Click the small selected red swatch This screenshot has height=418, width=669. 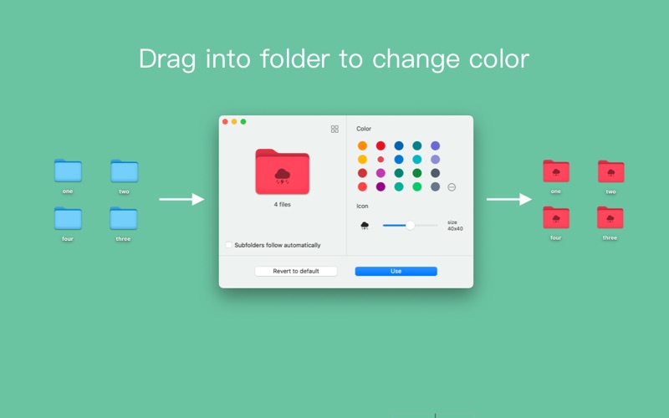pos(380,160)
